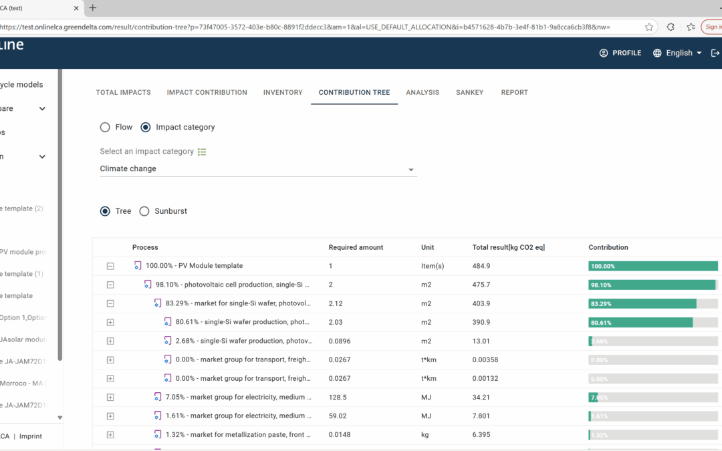Open the impact category list icon
This screenshot has width=722, height=451.
(202, 152)
